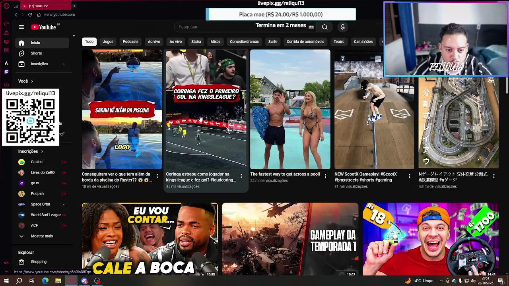Open options for the Ruyter pool short
The width and height of the screenshot is (509, 286).
point(157,176)
